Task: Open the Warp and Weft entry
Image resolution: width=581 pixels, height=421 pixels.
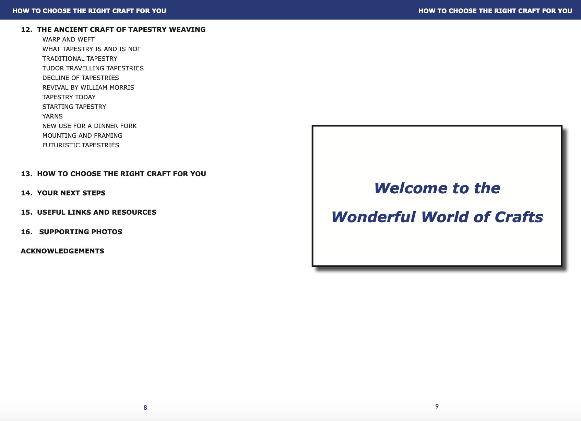Action: coord(68,39)
